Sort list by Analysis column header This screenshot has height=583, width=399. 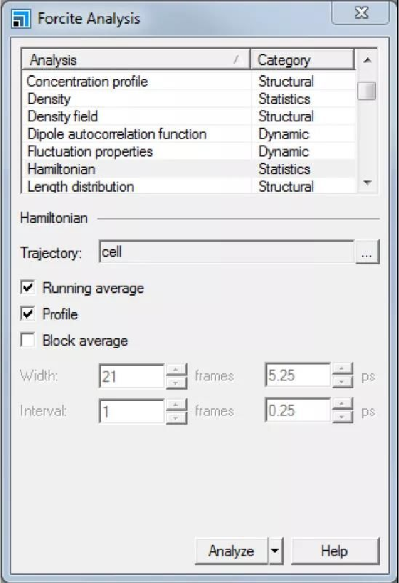135,60
